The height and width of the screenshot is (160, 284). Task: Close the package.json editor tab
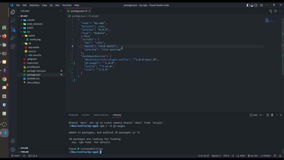90,11
